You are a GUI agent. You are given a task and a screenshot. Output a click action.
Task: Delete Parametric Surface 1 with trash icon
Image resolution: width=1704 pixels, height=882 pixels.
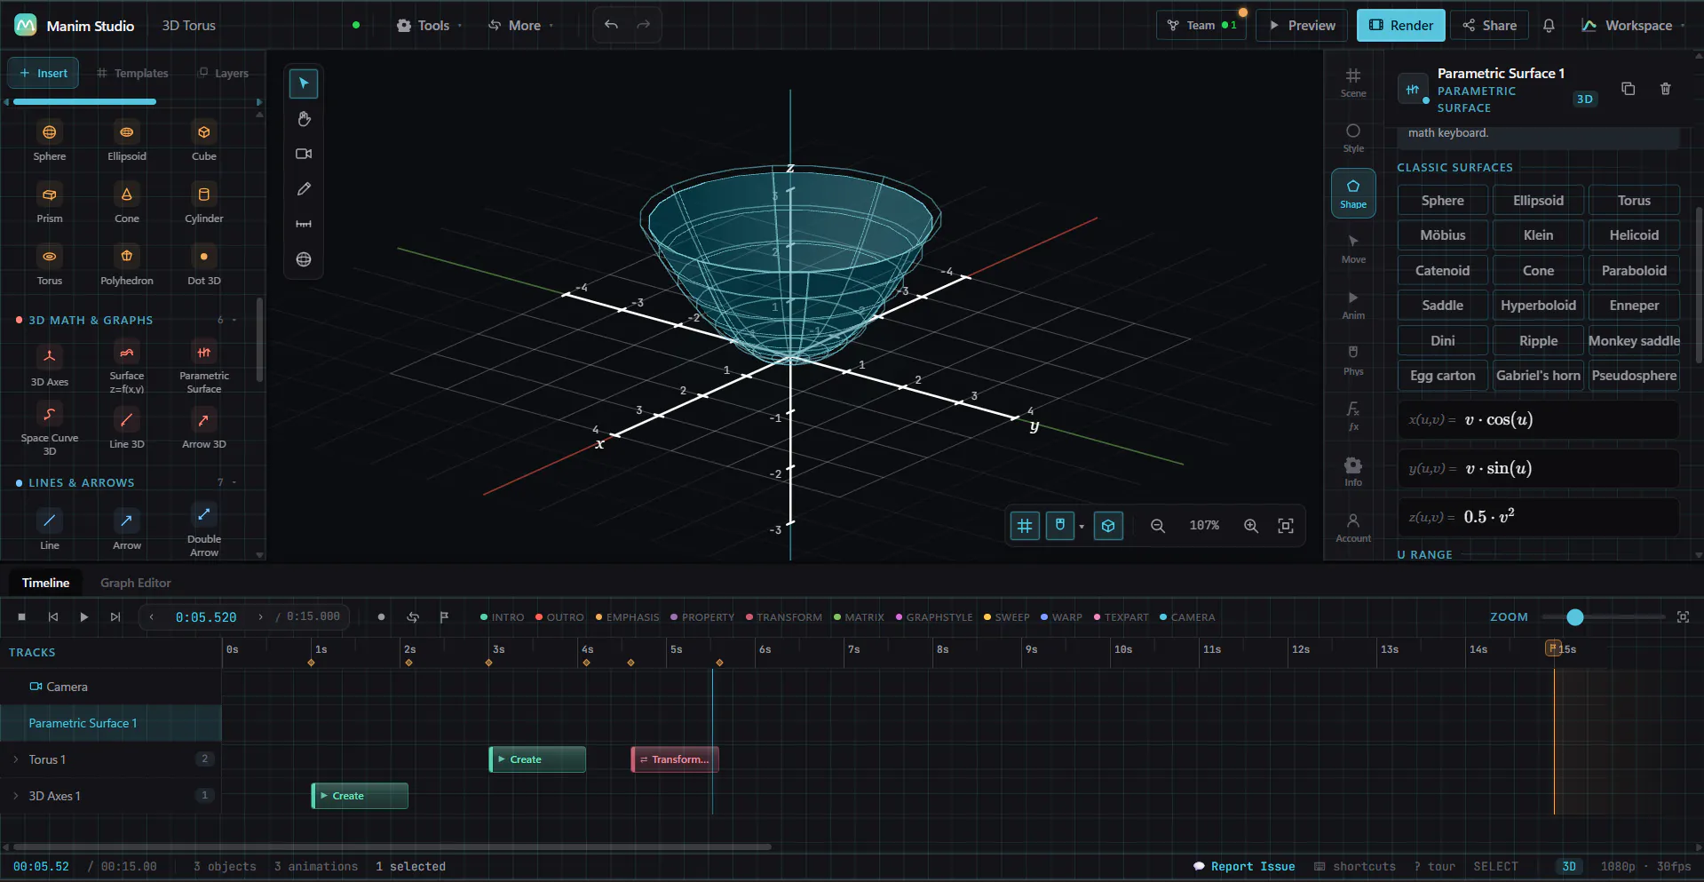tap(1665, 89)
